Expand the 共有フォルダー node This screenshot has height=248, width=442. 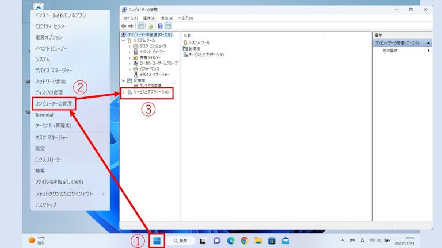coord(129,57)
